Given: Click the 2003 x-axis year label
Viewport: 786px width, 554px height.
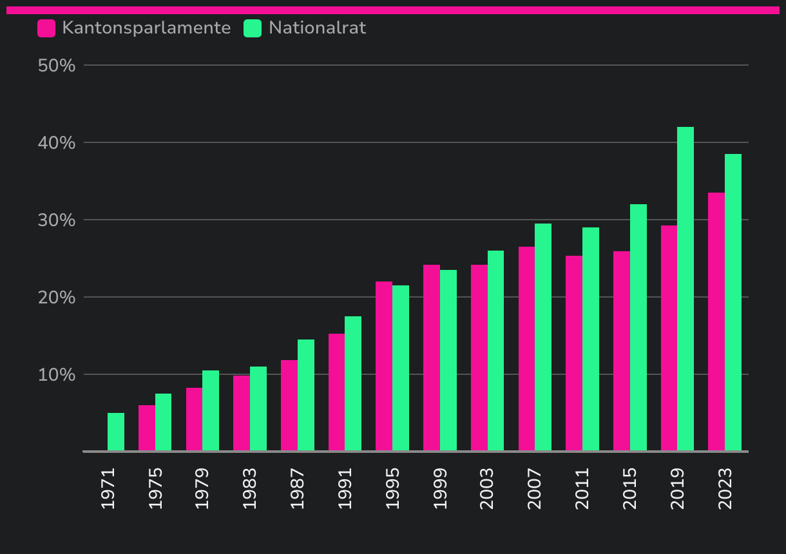Looking at the screenshot, I should (x=487, y=489).
